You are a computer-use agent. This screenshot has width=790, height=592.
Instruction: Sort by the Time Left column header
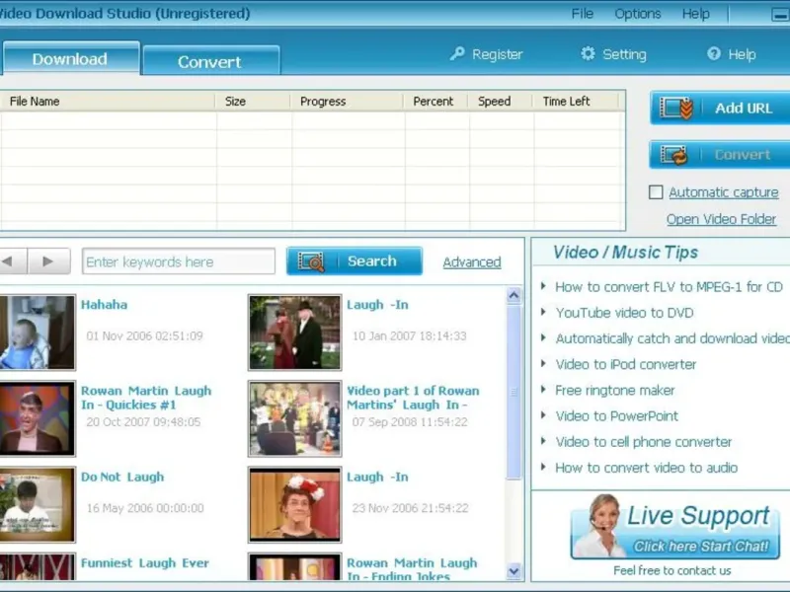pos(576,102)
